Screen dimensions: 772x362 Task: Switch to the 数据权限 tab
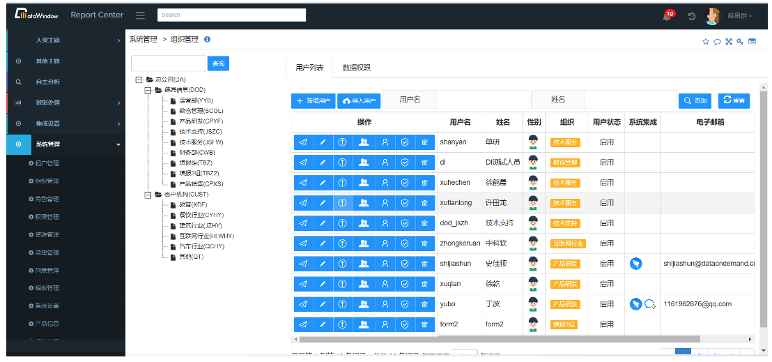(x=356, y=68)
